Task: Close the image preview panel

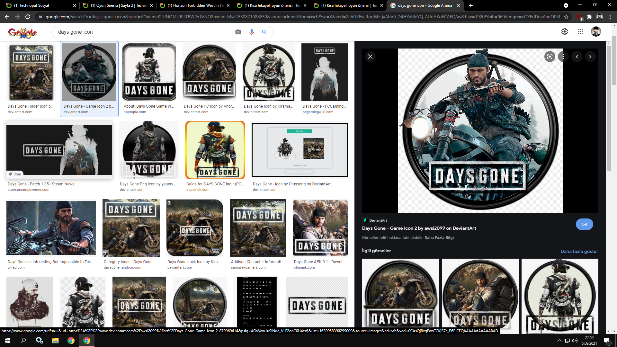Action: [370, 57]
